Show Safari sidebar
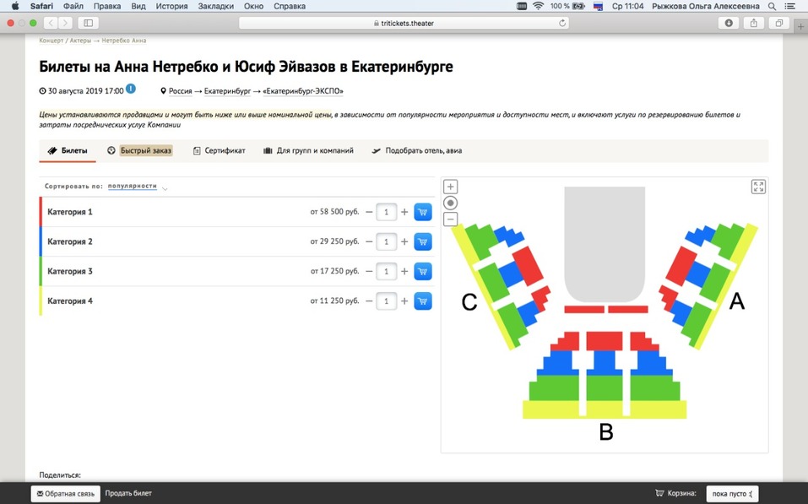This screenshot has height=504, width=808. click(88, 23)
